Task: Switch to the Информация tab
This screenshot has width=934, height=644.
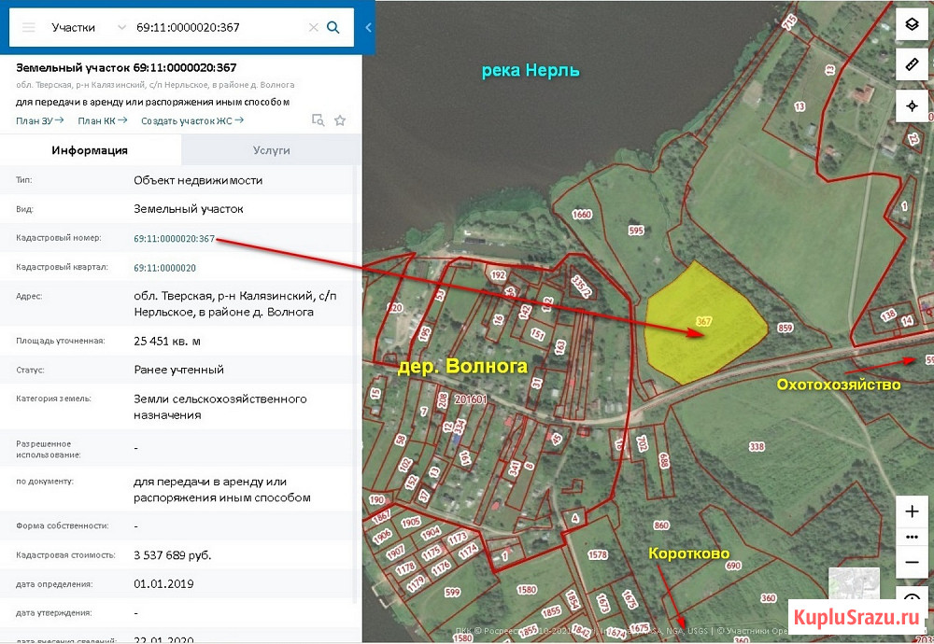Action: click(90, 150)
